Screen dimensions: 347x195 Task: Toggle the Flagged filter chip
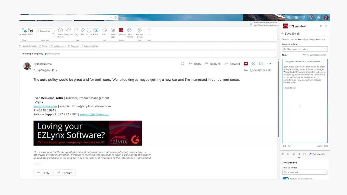coord(73,46)
